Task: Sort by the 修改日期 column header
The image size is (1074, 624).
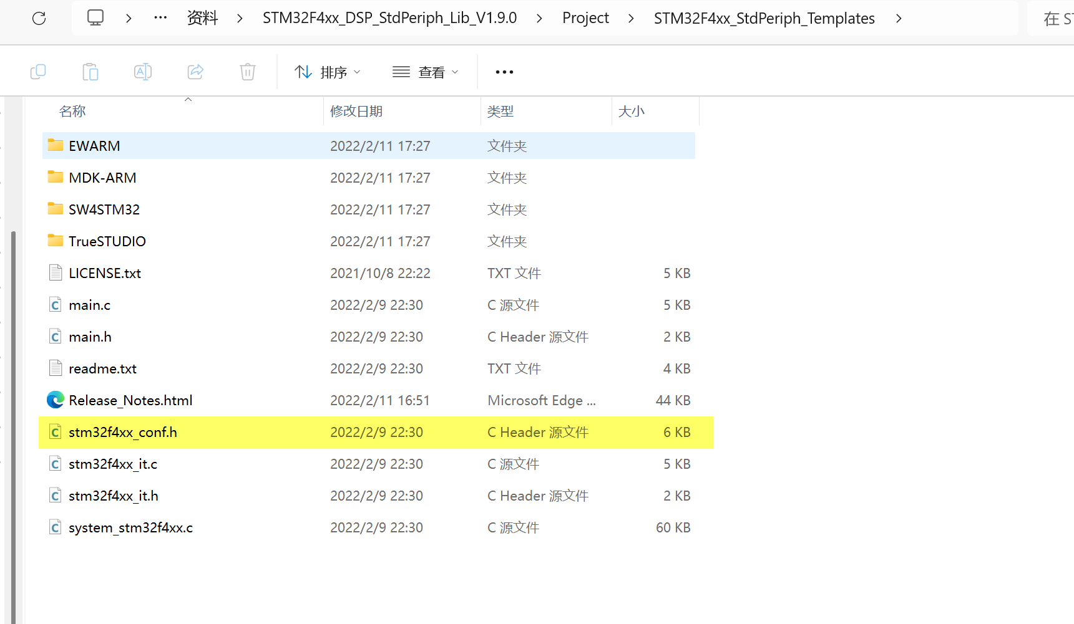Action: pos(356,111)
